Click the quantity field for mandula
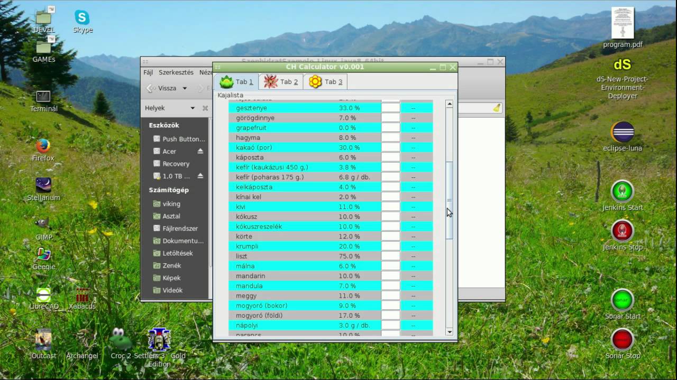 pyautogui.click(x=391, y=286)
